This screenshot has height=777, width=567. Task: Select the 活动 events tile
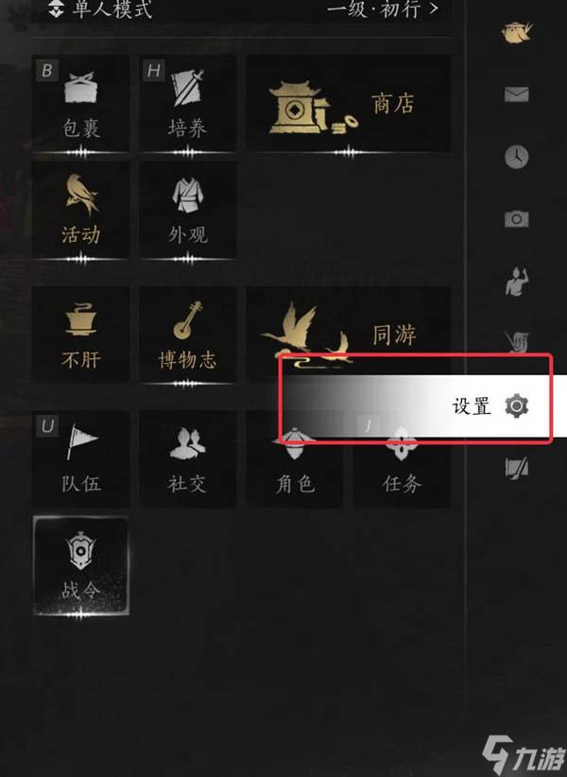click(80, 210)
